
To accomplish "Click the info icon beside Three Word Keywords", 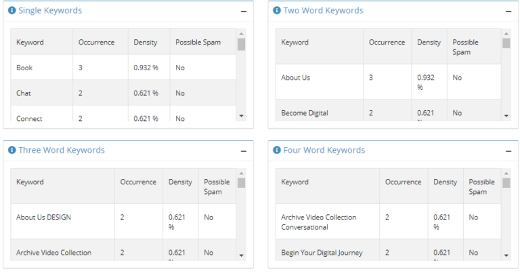I will (12, 150).
